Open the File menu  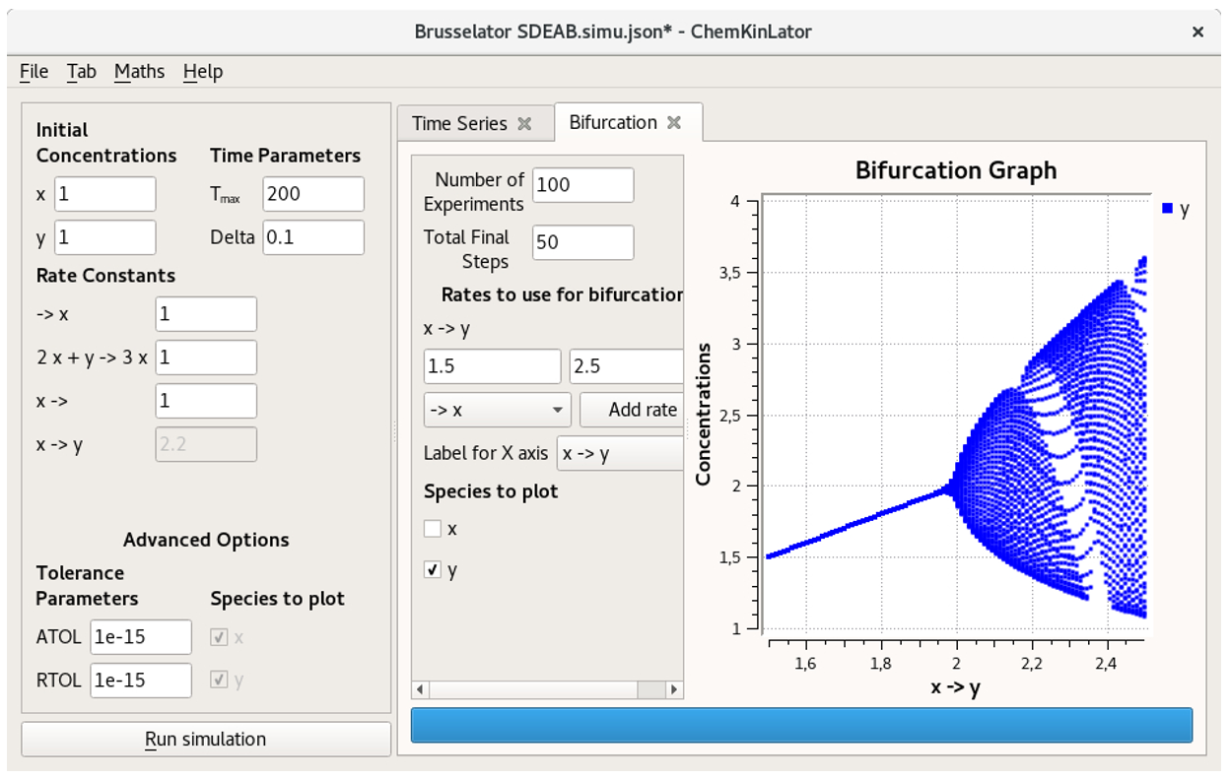click(34, 71)
